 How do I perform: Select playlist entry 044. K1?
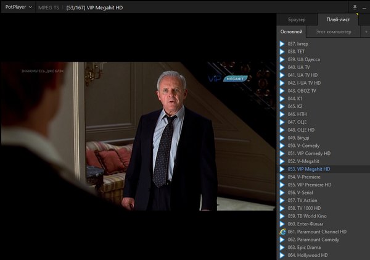323,99
